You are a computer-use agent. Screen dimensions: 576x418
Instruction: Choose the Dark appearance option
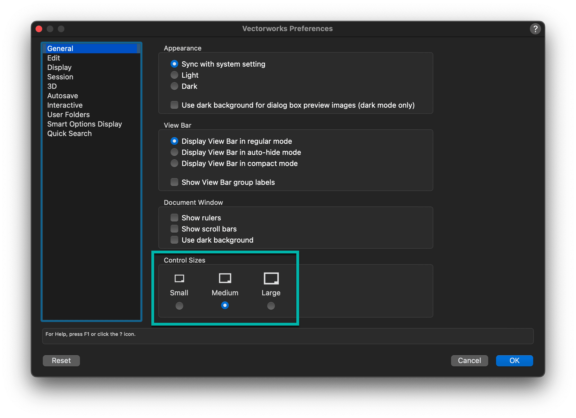(x=174, y=86)
